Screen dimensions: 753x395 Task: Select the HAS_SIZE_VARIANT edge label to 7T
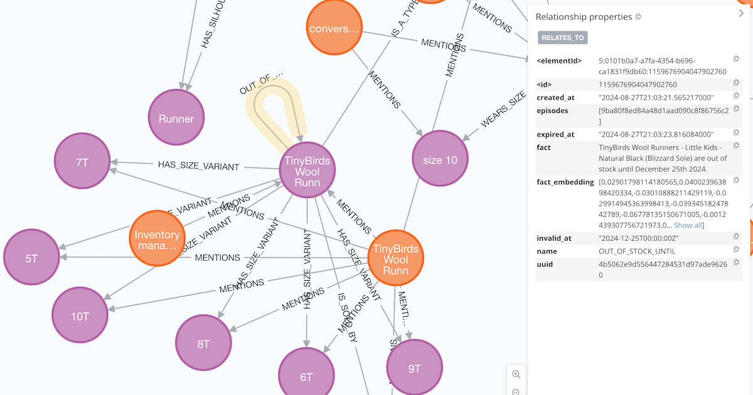(x=198, y=166)
